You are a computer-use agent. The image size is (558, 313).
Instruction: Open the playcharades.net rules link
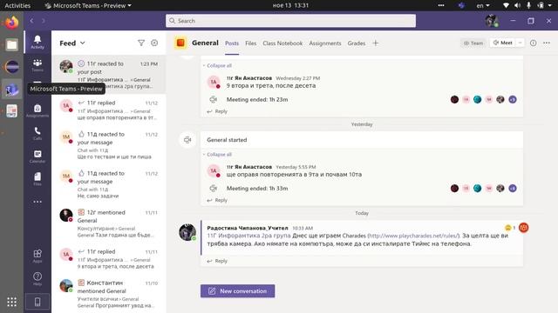pyautogui.click(x=413, y=236)
